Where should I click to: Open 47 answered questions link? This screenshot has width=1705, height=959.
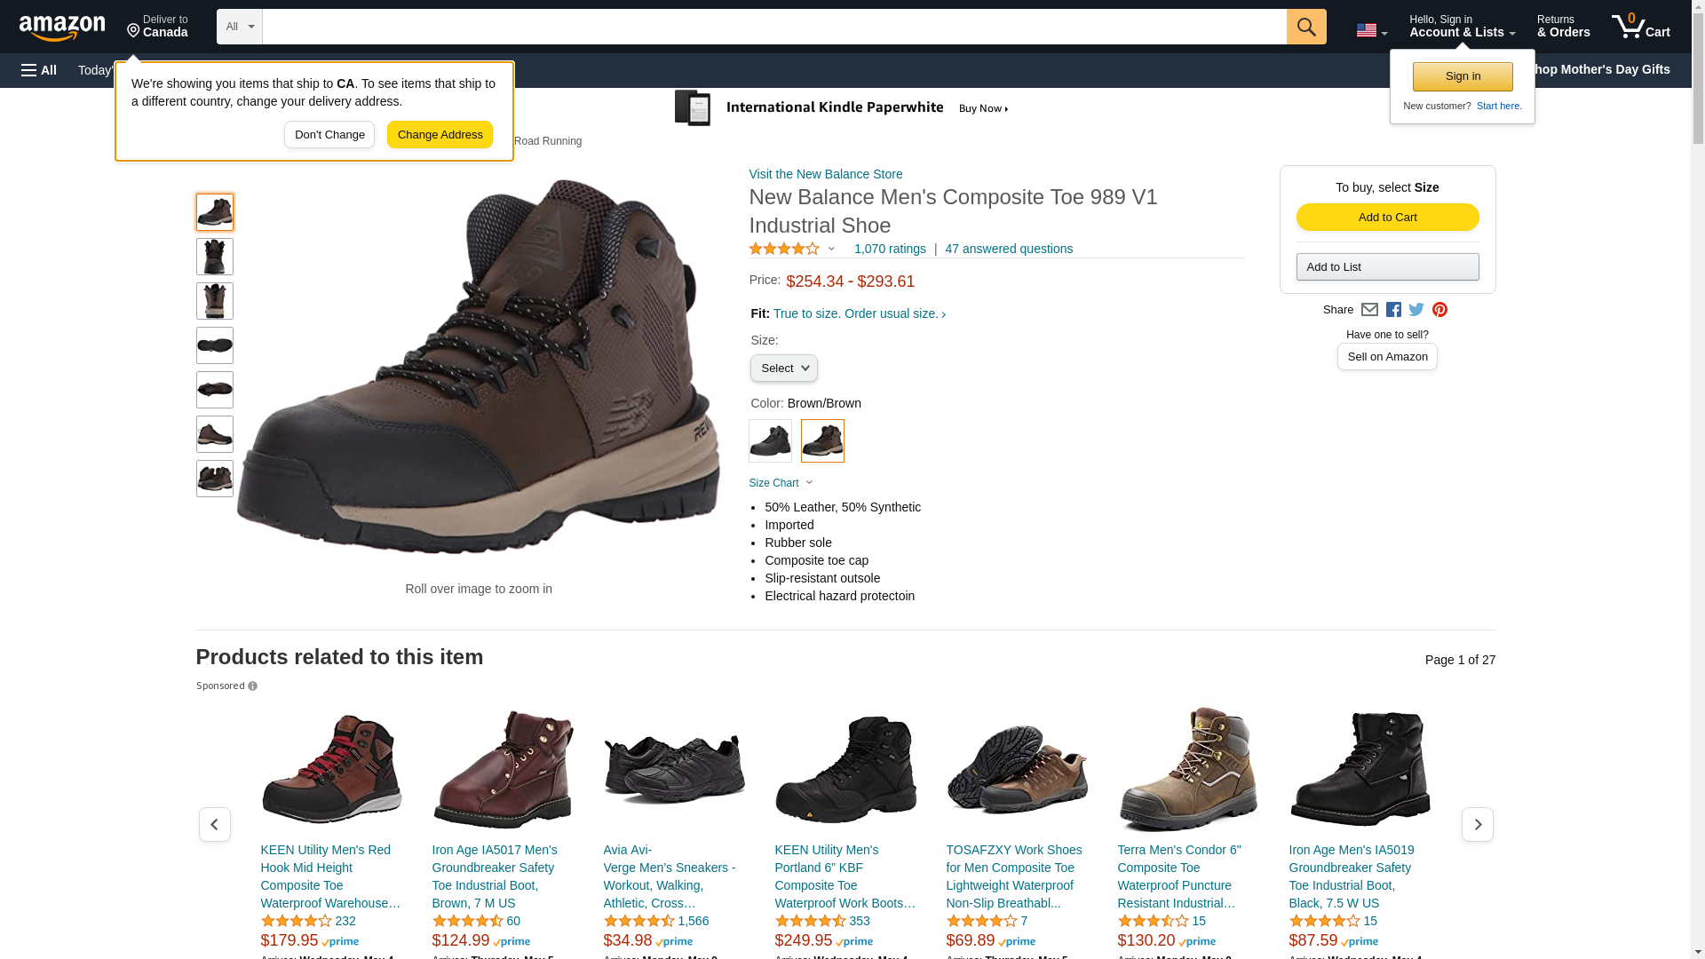point(1008,249)
